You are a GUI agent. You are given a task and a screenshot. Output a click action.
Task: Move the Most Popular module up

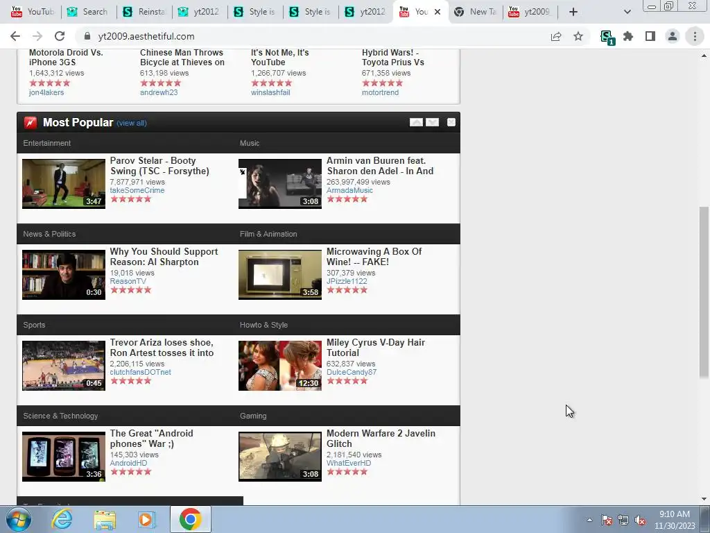pos(416,122)
